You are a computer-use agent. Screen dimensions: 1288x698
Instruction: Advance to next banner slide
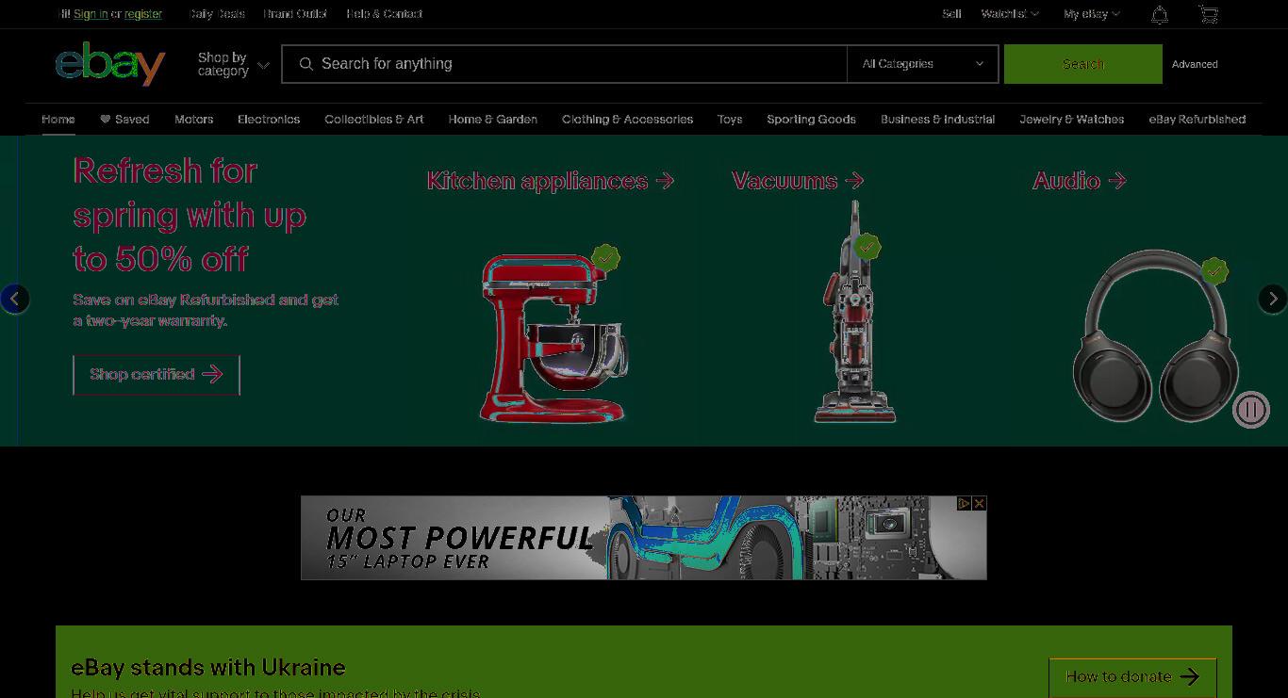pyautogui.click(x=1273, y=299)
